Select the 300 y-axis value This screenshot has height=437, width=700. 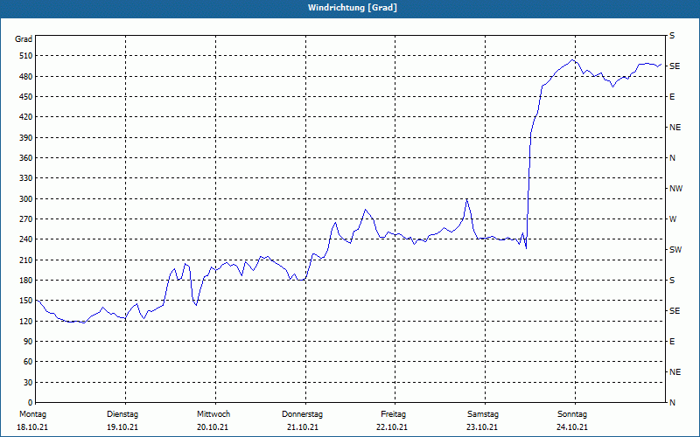coord(25,199)
